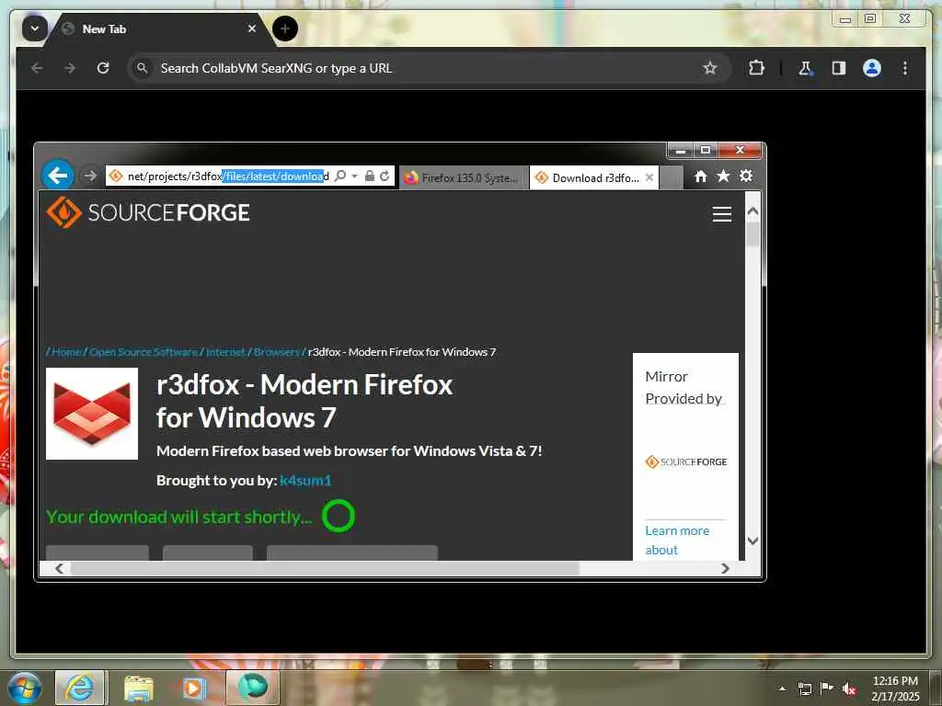Switch to the Firefox 135.0 System tab
This screenshot has height=706, width=942.
click(x=464, y=177)
